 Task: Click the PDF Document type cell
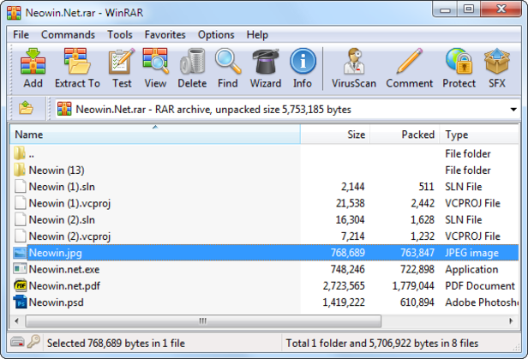pos(480,285)
